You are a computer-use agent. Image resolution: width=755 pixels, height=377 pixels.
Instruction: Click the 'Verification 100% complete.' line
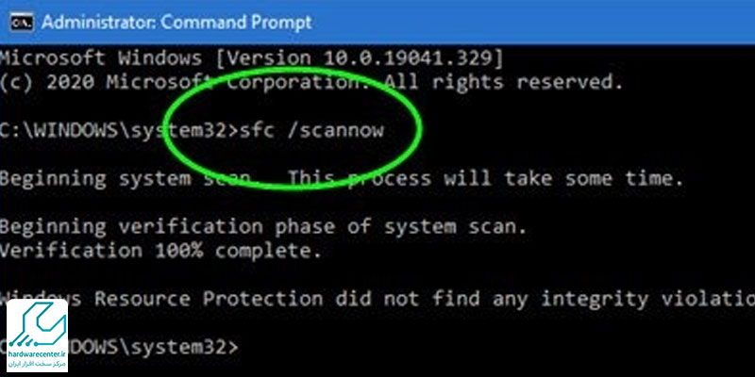[x=160, y=251]
